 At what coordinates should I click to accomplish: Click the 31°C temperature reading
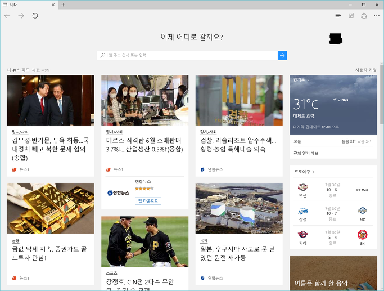(306, 104)
